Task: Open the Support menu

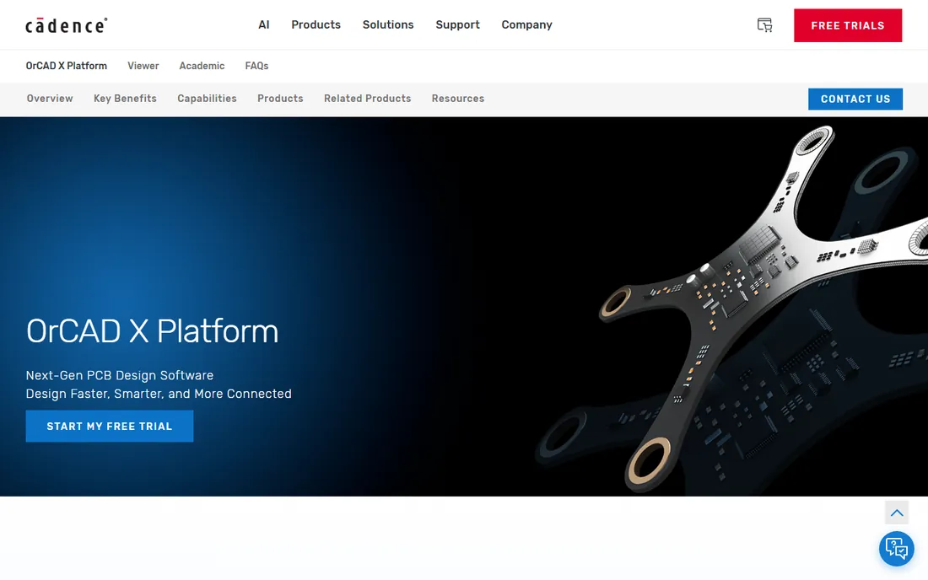Action: (457, 24)
